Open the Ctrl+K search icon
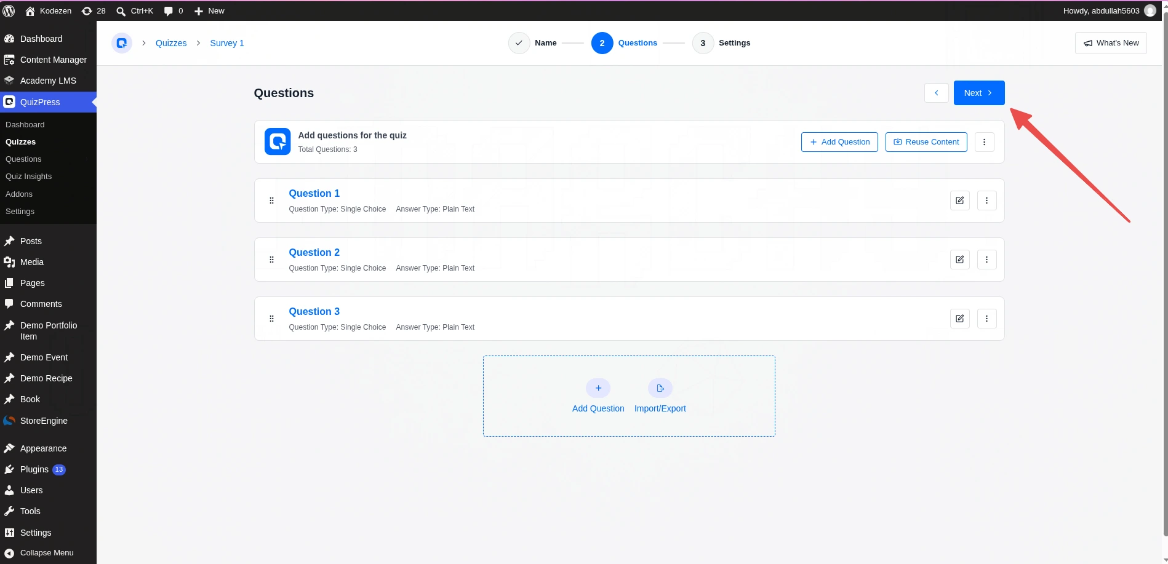Screen dimensions: 1168x564 (135, 10)
